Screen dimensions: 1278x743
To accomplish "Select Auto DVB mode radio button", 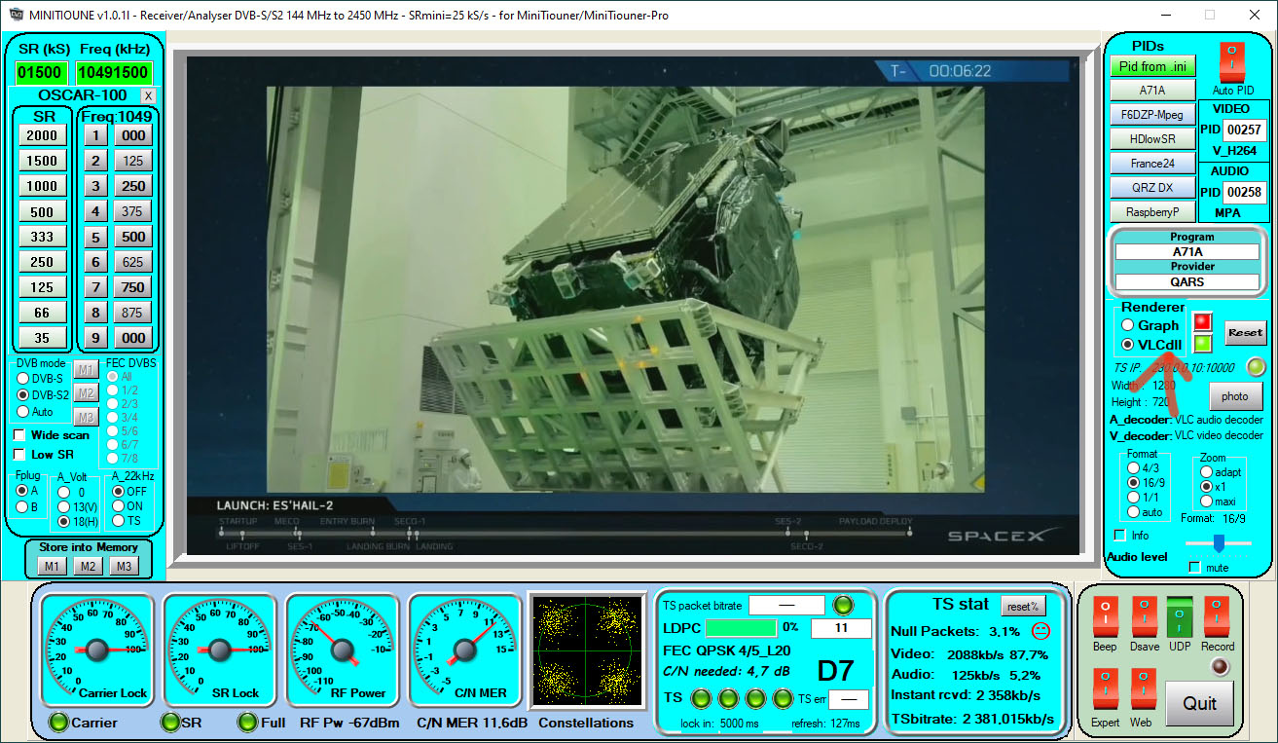I will point(23,412).
